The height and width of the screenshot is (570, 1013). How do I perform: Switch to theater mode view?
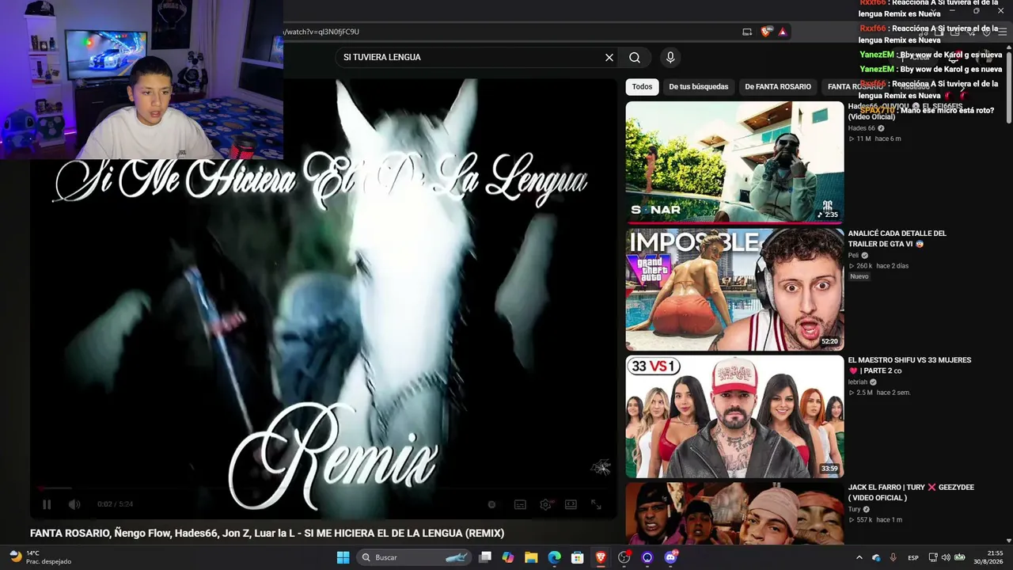[571, 504]
